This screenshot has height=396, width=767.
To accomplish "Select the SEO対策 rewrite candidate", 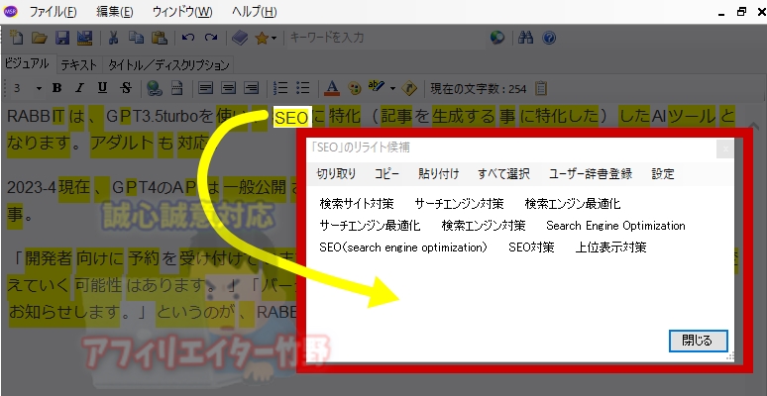I will click(531, 247).
